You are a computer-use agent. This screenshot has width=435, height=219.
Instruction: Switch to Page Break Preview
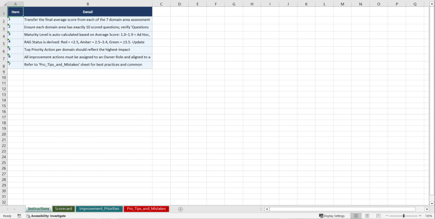pos(378,216)
